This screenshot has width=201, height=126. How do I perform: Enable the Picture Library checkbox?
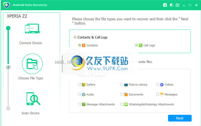click(122, 84)
